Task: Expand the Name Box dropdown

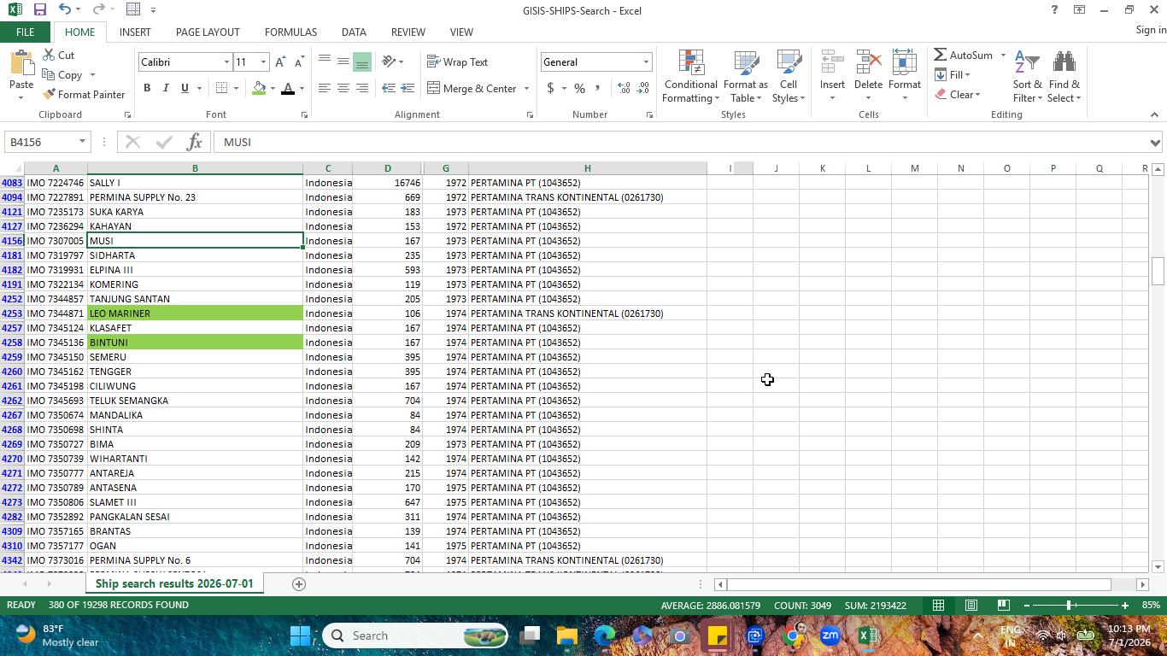Action: [82, 142]
